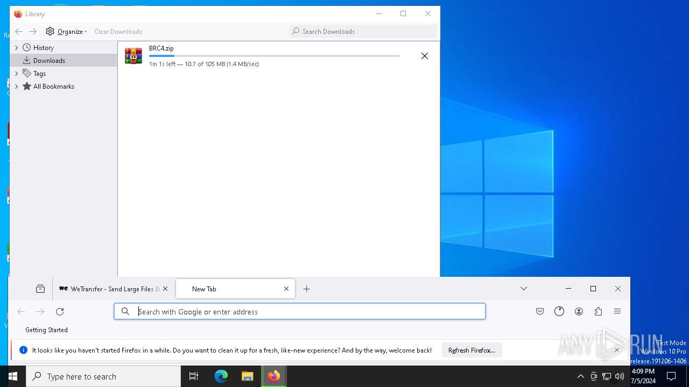Viewport: 689px width, 387px height.
Task: Open the taskbar clock and date
Action: (643, 376)
